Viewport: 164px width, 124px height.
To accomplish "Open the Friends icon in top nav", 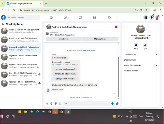I will point(66,17).
